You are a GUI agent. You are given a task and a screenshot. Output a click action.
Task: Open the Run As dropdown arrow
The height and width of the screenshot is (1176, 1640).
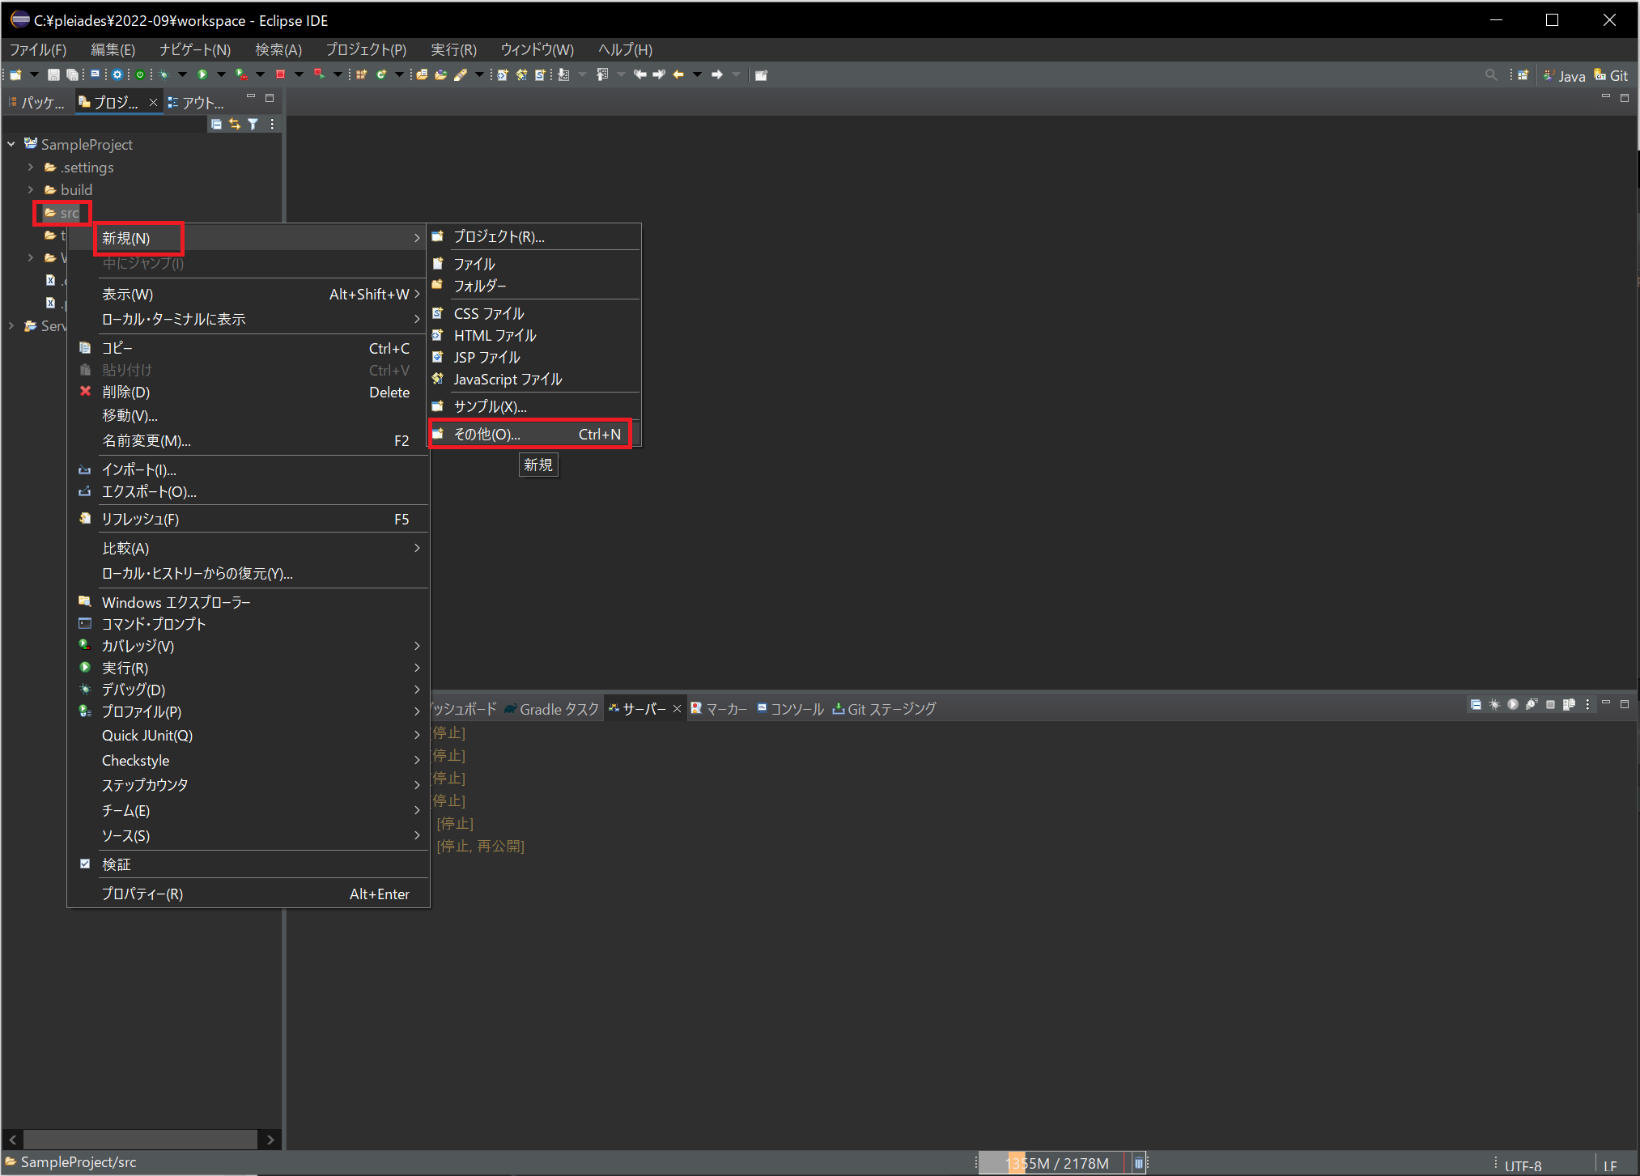tap(220, 74)
